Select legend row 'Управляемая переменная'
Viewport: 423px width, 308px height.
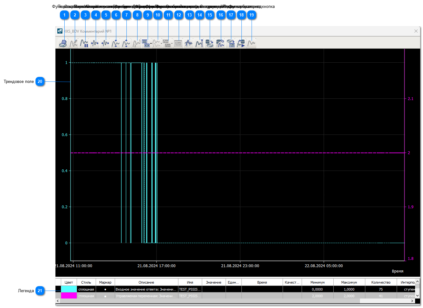point(235,296)
